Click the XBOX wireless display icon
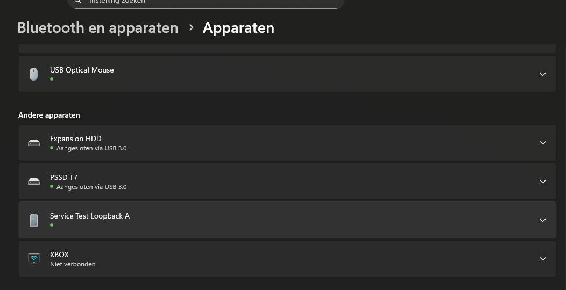Screen dimensions: 566x290 coord(34,259)
